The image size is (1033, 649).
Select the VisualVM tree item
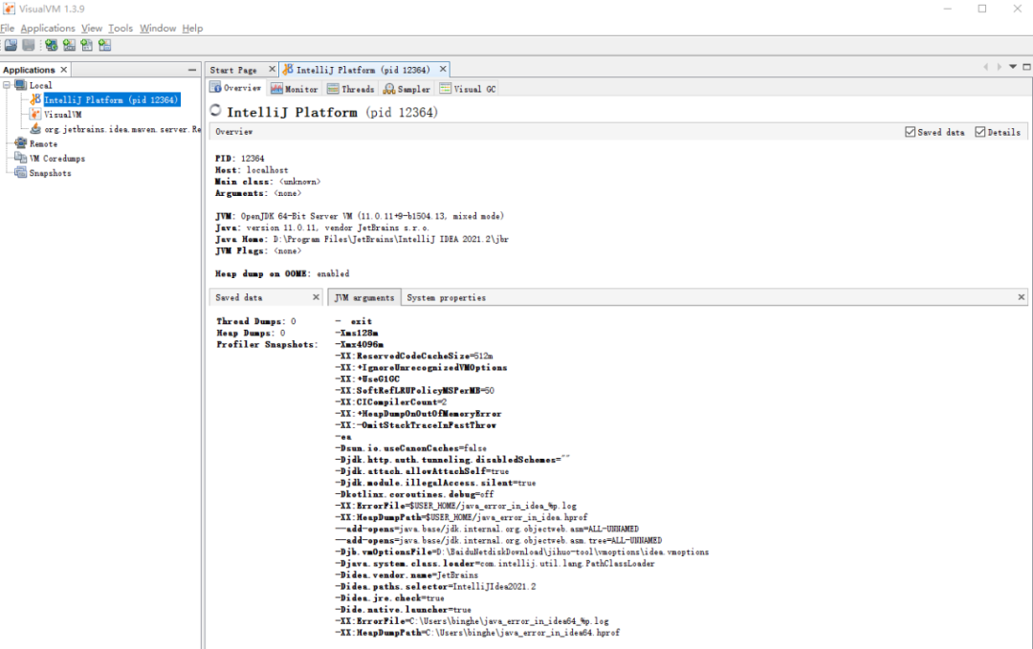62,115
